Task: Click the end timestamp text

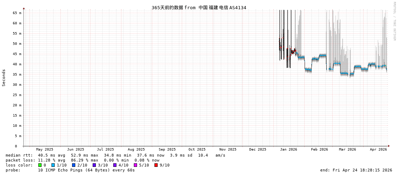Action: (x=356, y=170)
